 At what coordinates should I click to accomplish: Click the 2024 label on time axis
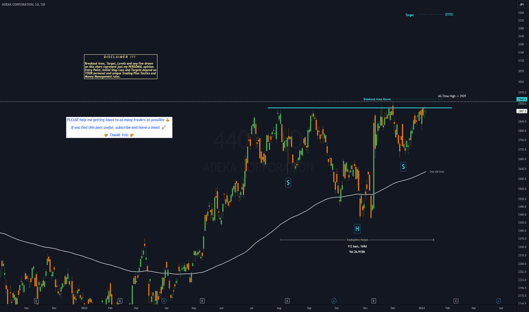(421, 308)
